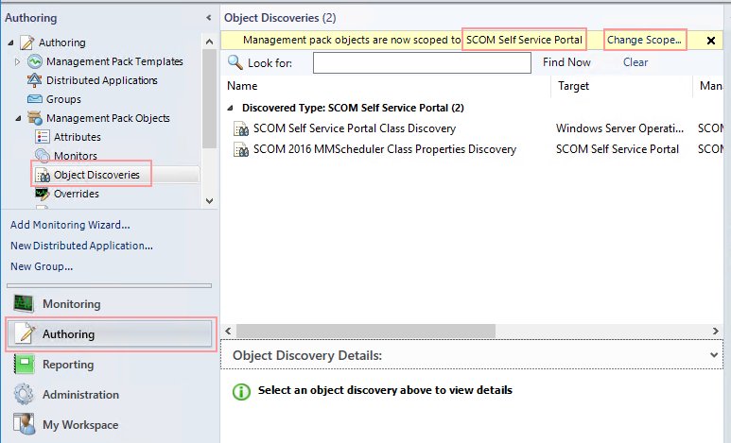731x443 pixels.
Task: Click the Monitors tree icon
Action: [43, 155]
